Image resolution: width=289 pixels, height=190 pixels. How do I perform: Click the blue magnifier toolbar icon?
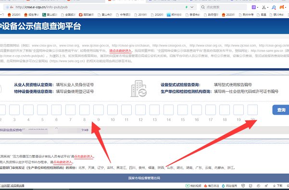point(274,7)
